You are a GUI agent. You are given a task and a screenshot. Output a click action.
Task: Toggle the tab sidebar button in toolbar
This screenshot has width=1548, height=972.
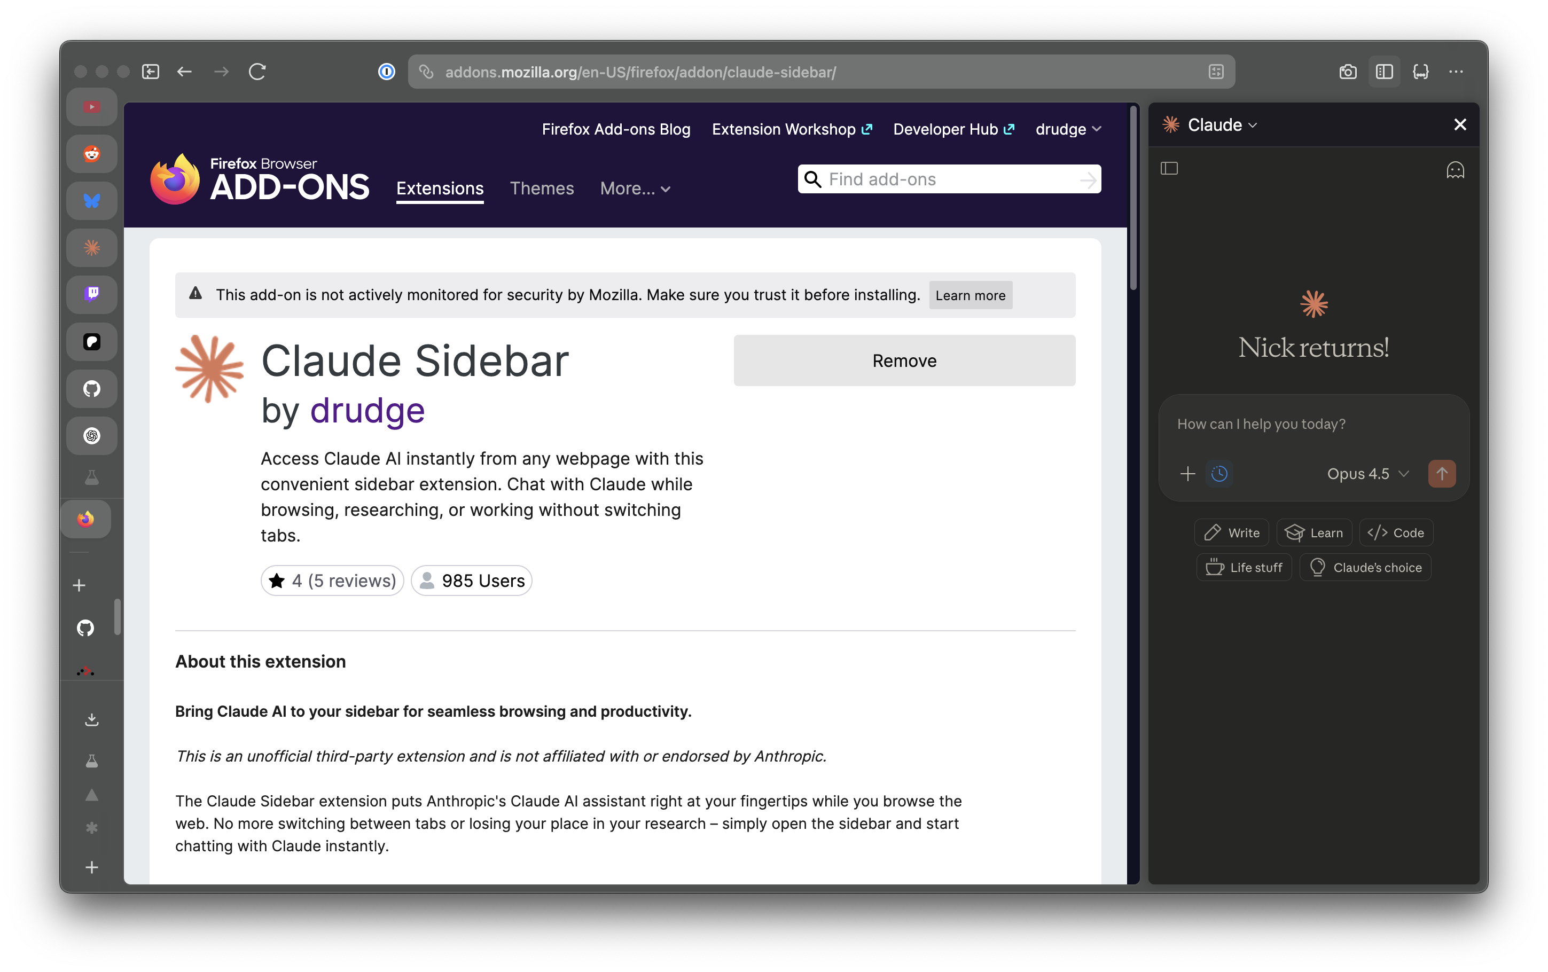click(151, 72)
